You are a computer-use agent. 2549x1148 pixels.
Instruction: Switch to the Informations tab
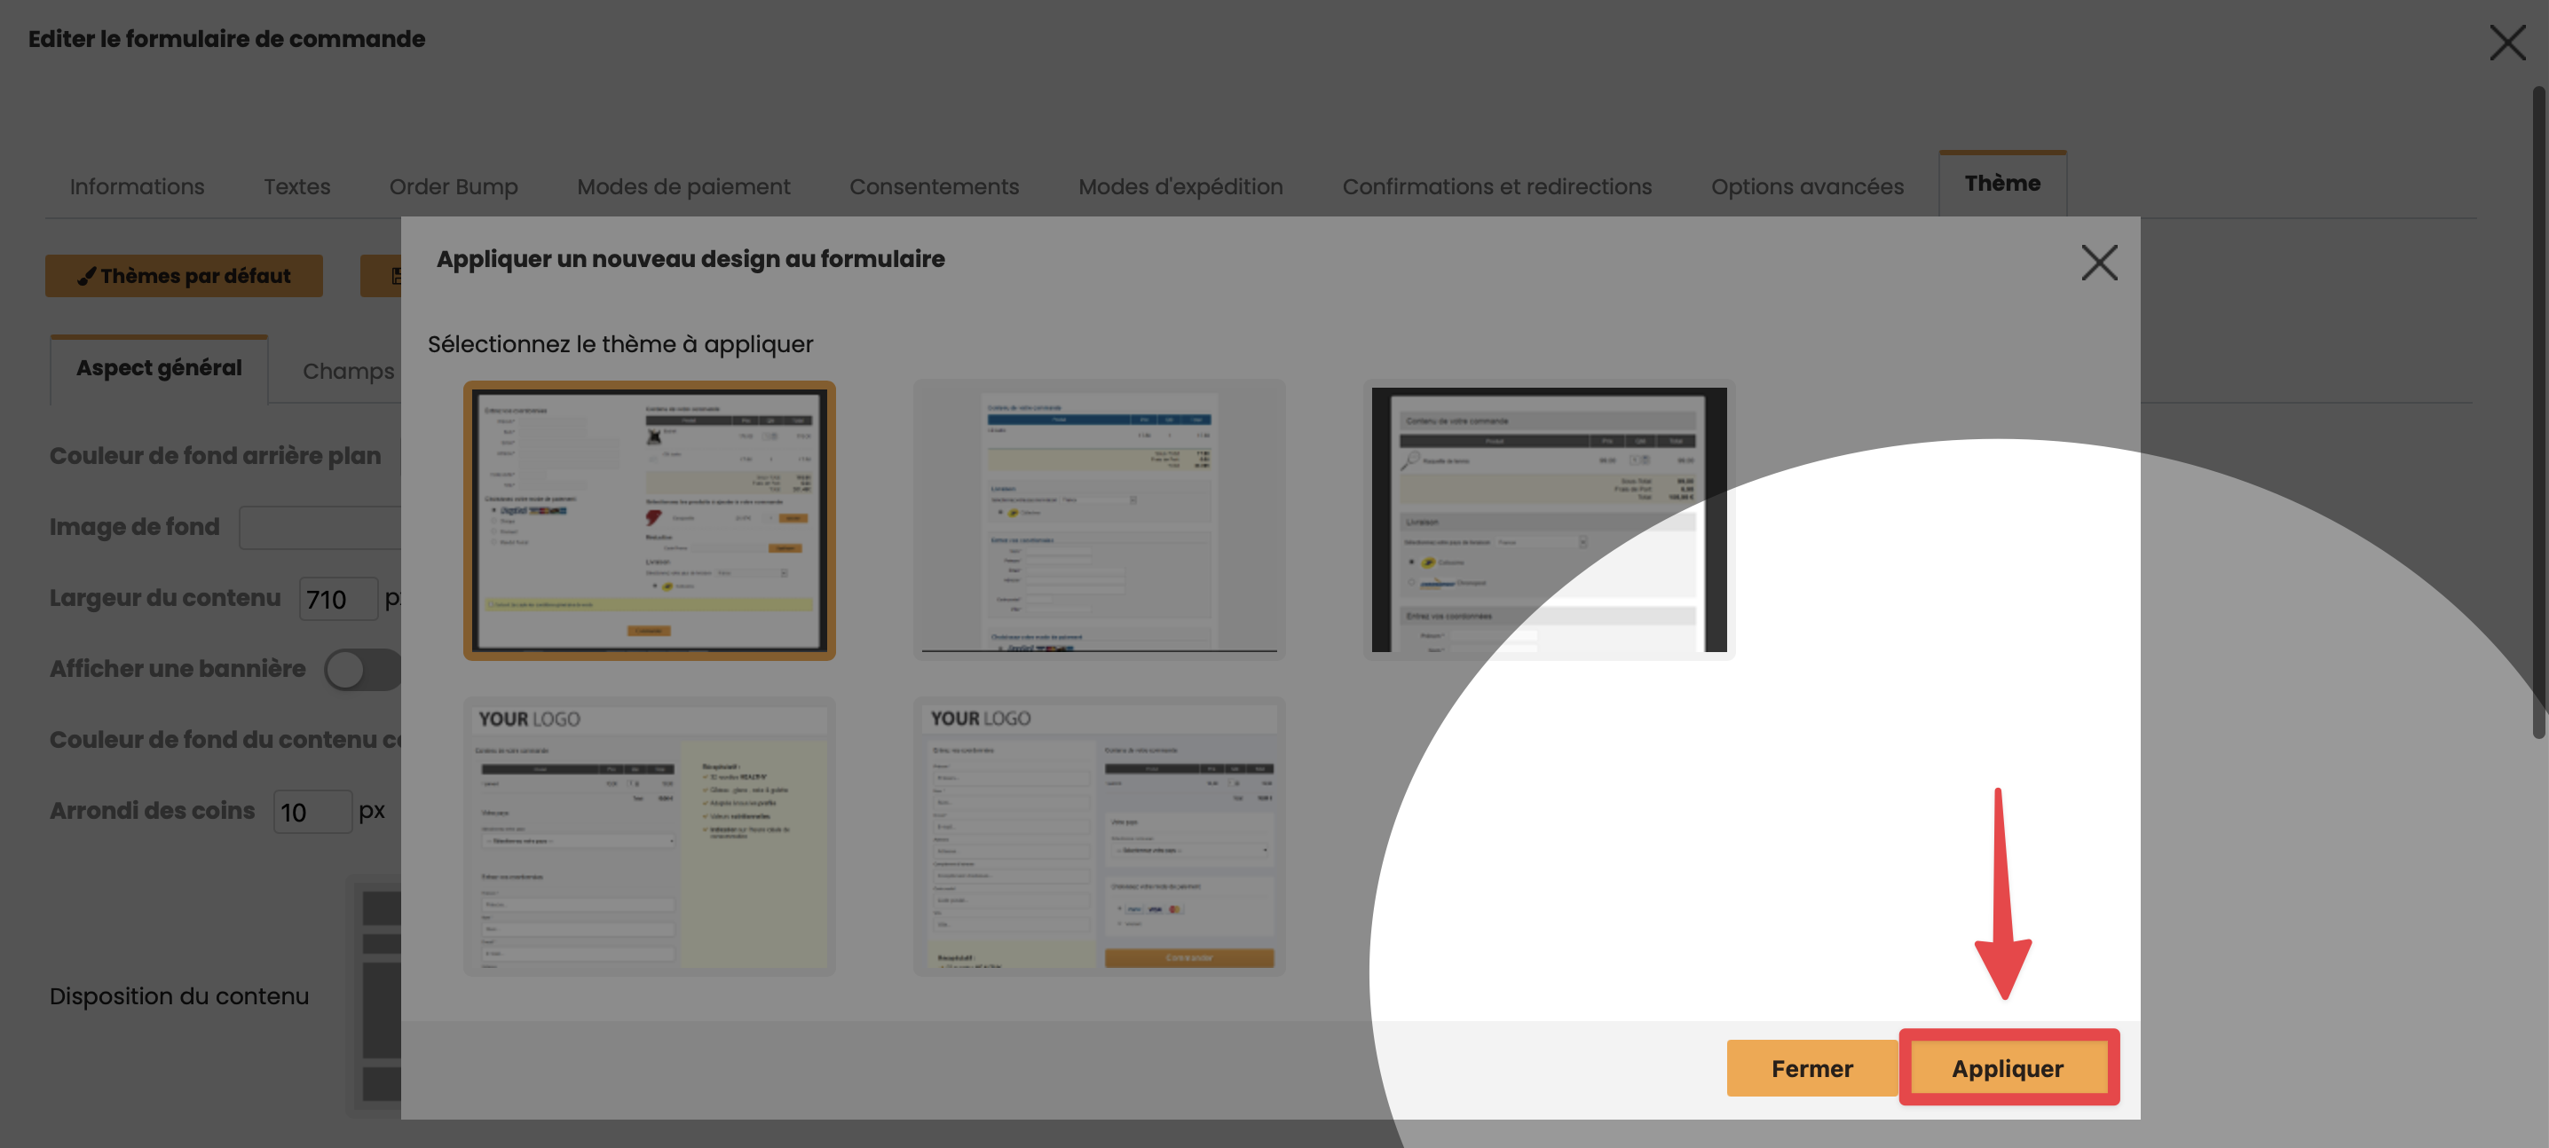click(x=138, y=186)
